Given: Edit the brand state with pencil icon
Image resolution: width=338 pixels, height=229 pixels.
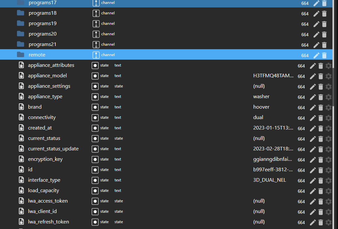Looking at the screenshot, I should click(312, 107).
